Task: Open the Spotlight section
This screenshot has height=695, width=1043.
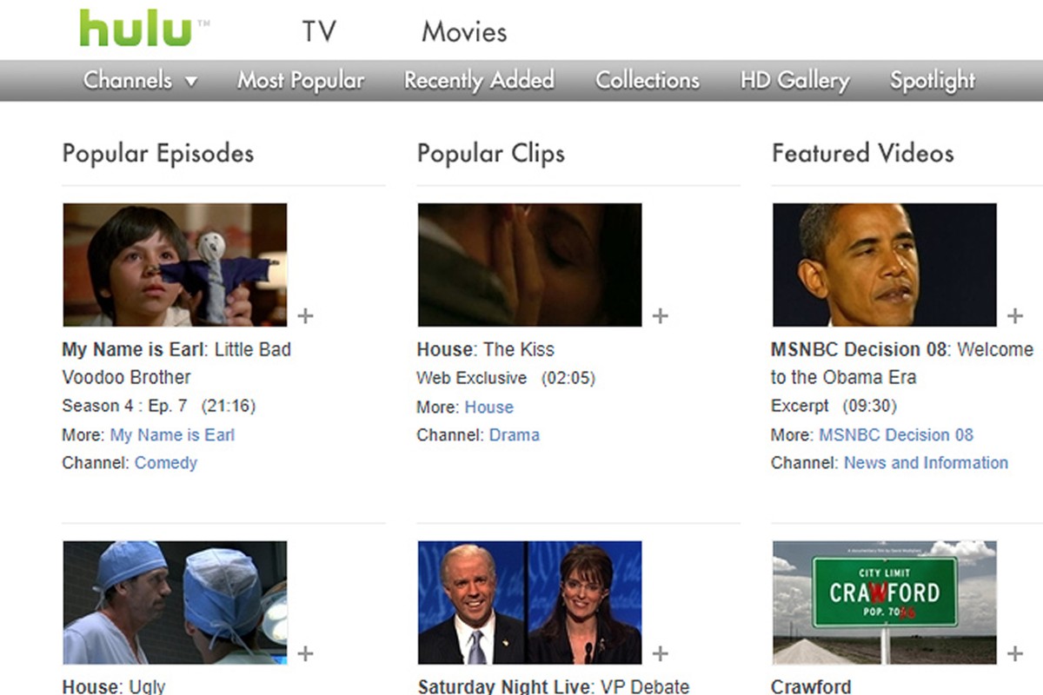Action: pyautogui.click(x=931, y=80)
